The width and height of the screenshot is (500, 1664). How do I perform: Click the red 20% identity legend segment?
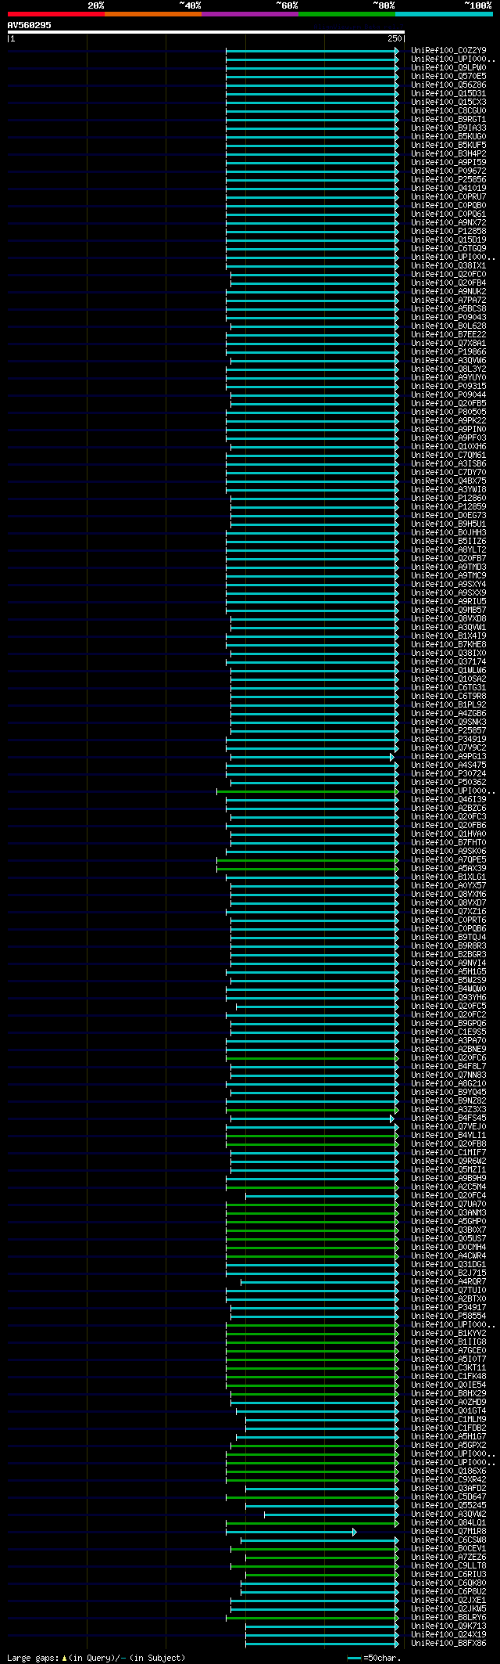click(55, 14)
